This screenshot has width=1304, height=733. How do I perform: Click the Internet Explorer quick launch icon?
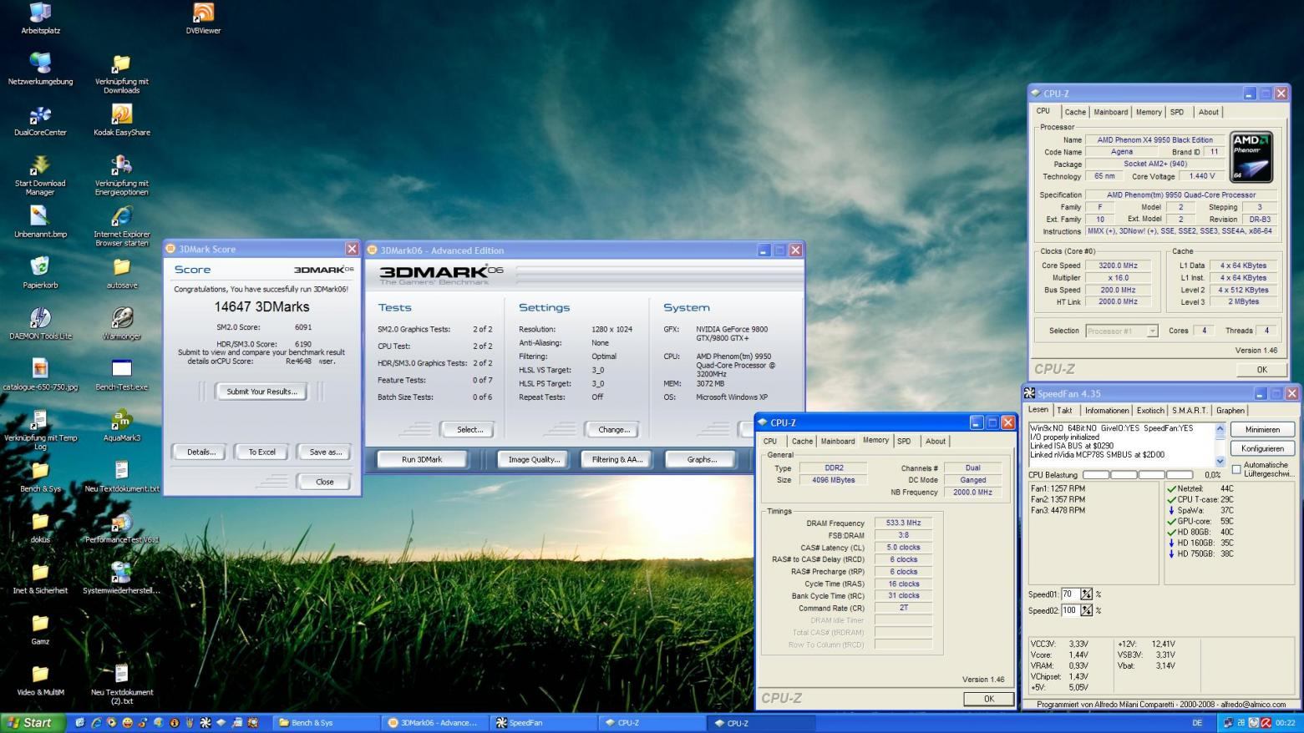click(96, 723)
